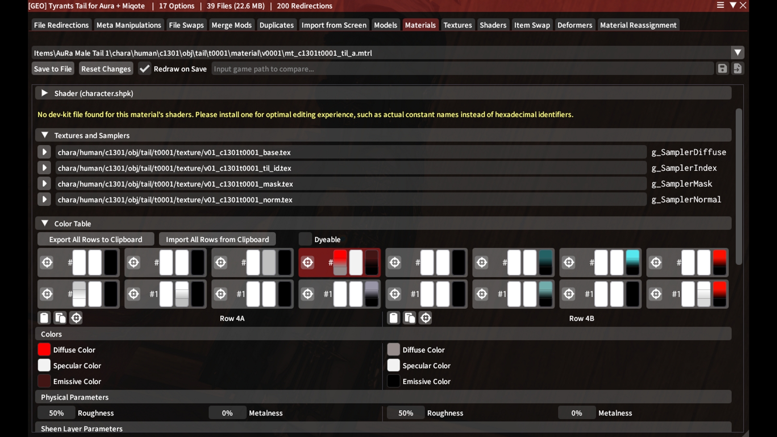Open the material file path dropdown

pyautogui.click(x=738, y=53)
